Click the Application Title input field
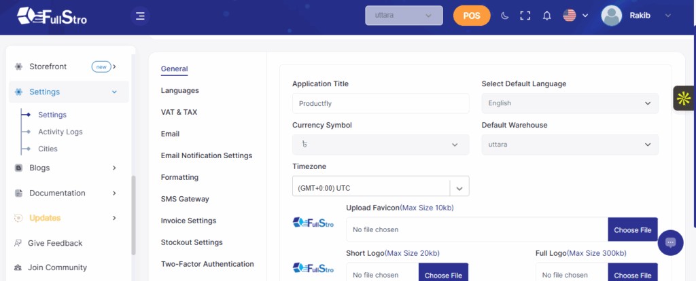Screen dimensions: 696x281 tap(381, 103)
